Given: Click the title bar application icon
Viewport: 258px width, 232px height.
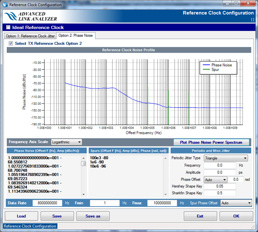Looking at the screenshot, I should tap(5, 5).
